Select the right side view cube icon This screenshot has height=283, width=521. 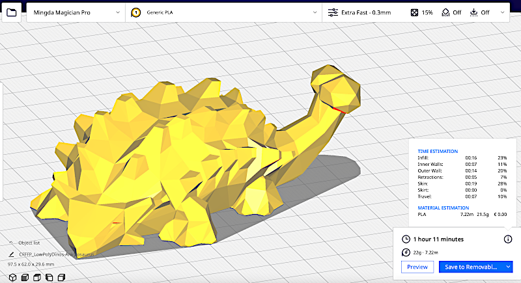coord(61,277)
